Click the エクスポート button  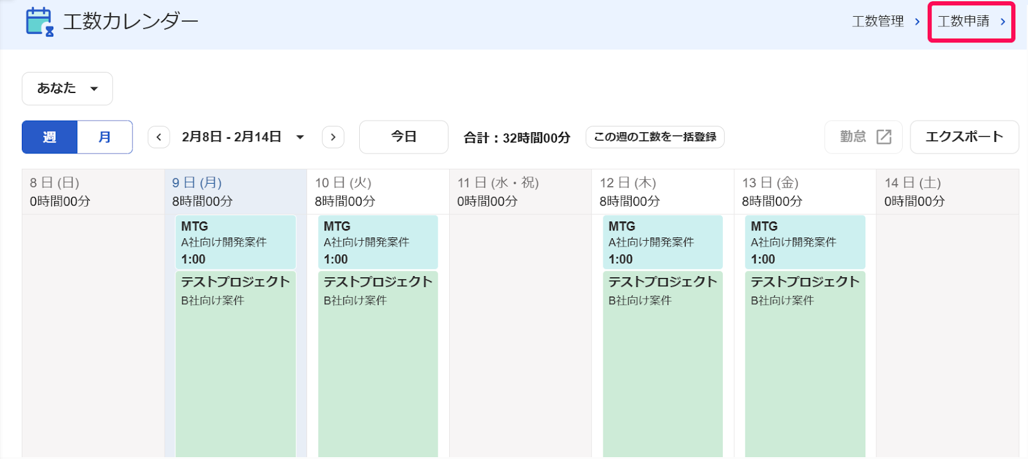964,137
